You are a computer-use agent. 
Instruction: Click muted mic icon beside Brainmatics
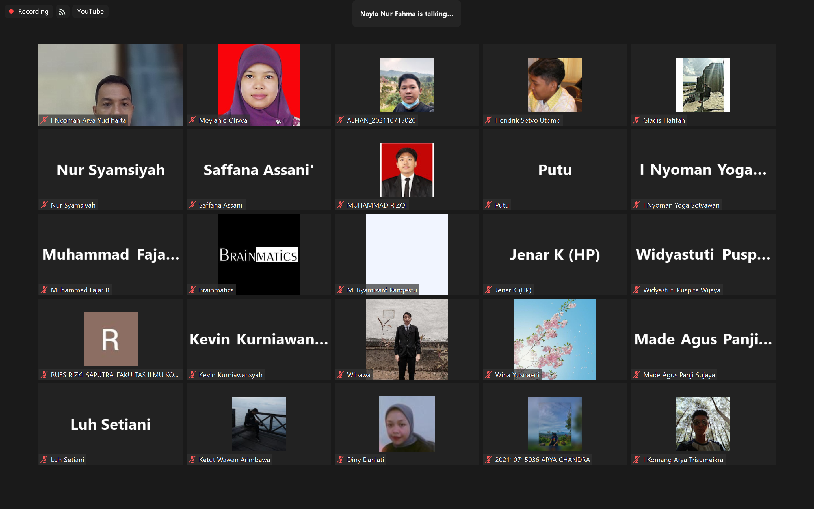click(192, 290)
